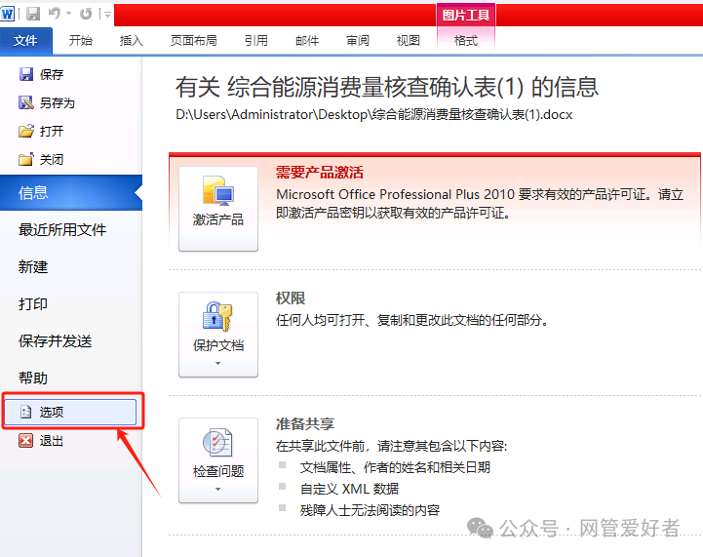Click the 准备共享 heading
Screen dimensions: 703x557
pos(305,423)
